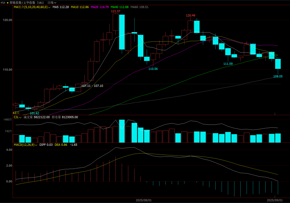This screenshot has width=290, height=203.
Task: Click the 4.00 MACD axis label
Action: tap(9, 150)
